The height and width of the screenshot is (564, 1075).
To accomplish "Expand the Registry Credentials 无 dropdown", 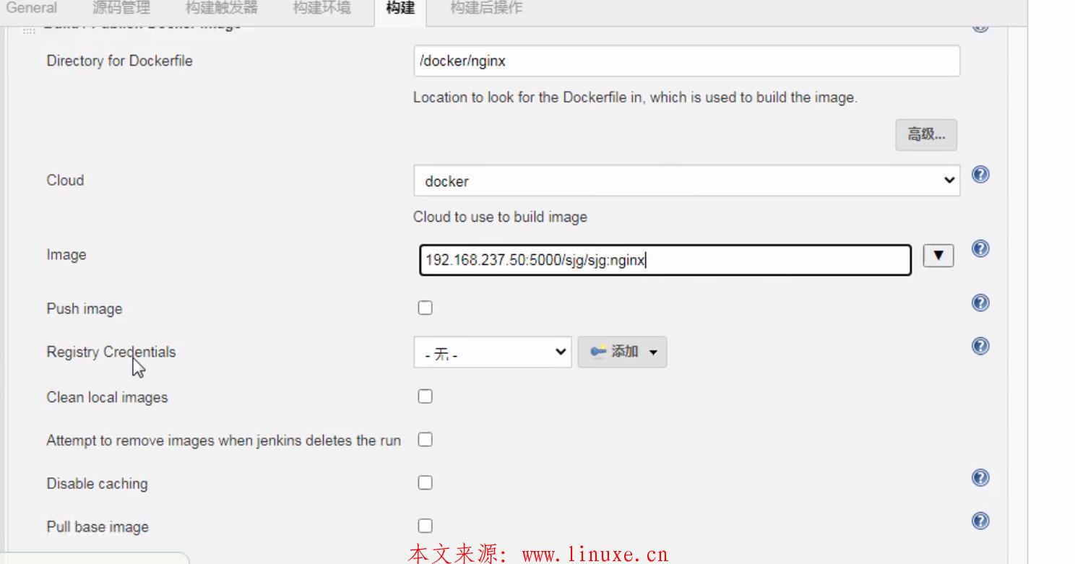I will (x=493, y=352).
